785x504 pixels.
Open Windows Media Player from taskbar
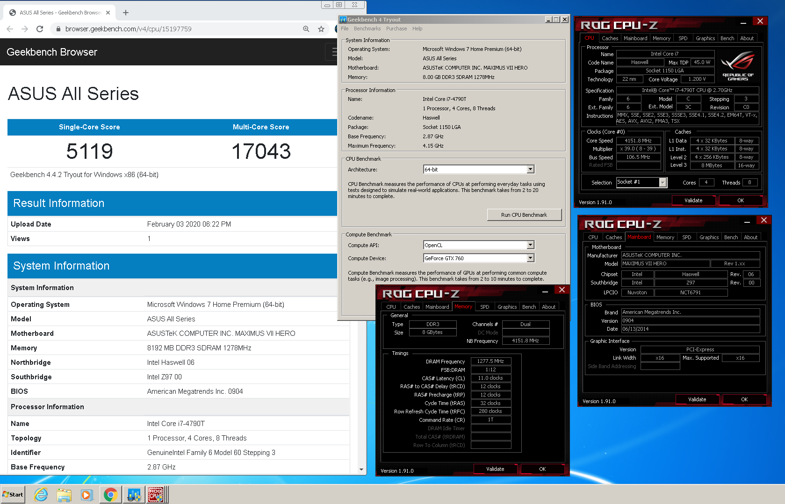click(87, 495)
